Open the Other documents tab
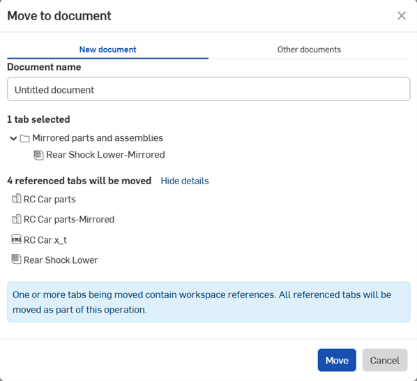Screen dimensions: 417x381 click(x=309, y=50)
